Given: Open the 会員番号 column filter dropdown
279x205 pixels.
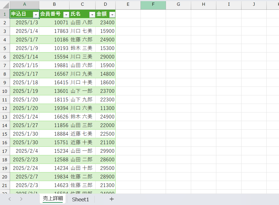Looking at the screenshot, I should click(x=66, y=15).
